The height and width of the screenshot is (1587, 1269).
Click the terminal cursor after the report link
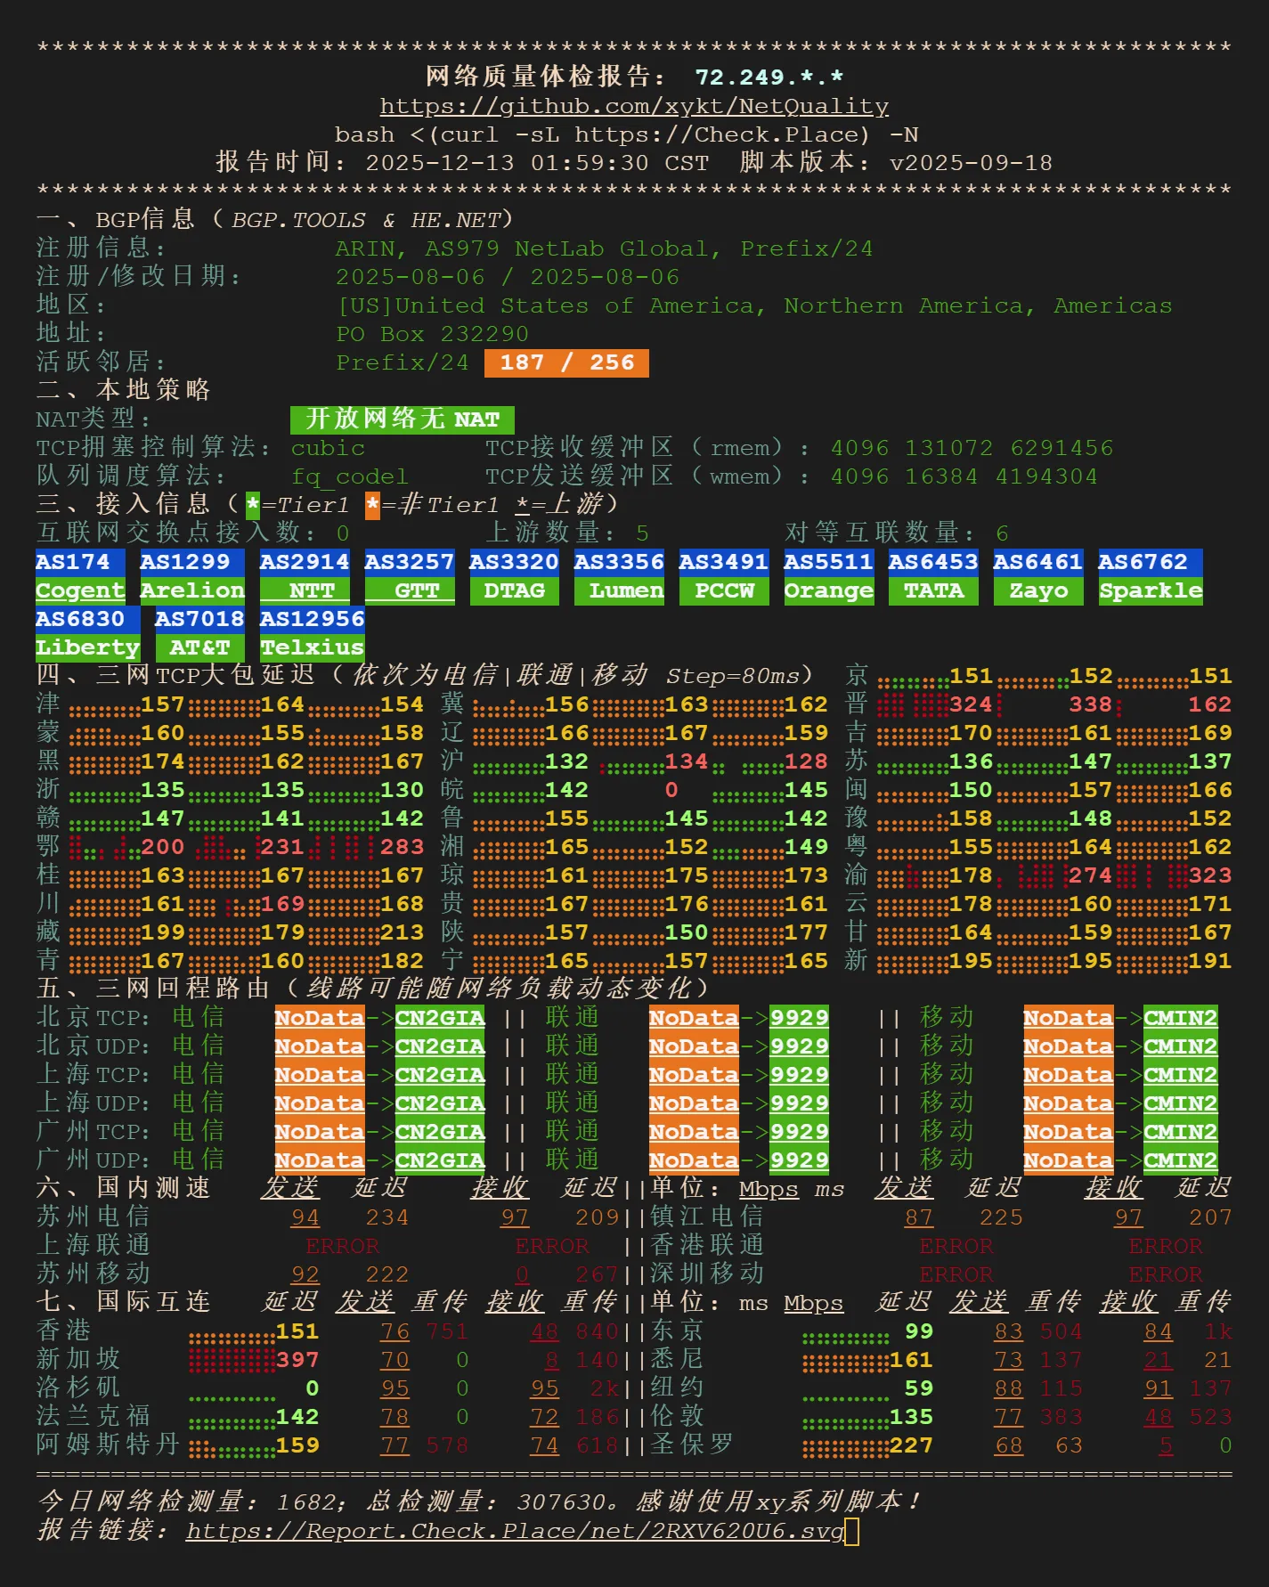click(x=852, y=1531)
